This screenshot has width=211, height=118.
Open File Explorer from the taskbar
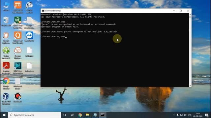click(87, 115)
